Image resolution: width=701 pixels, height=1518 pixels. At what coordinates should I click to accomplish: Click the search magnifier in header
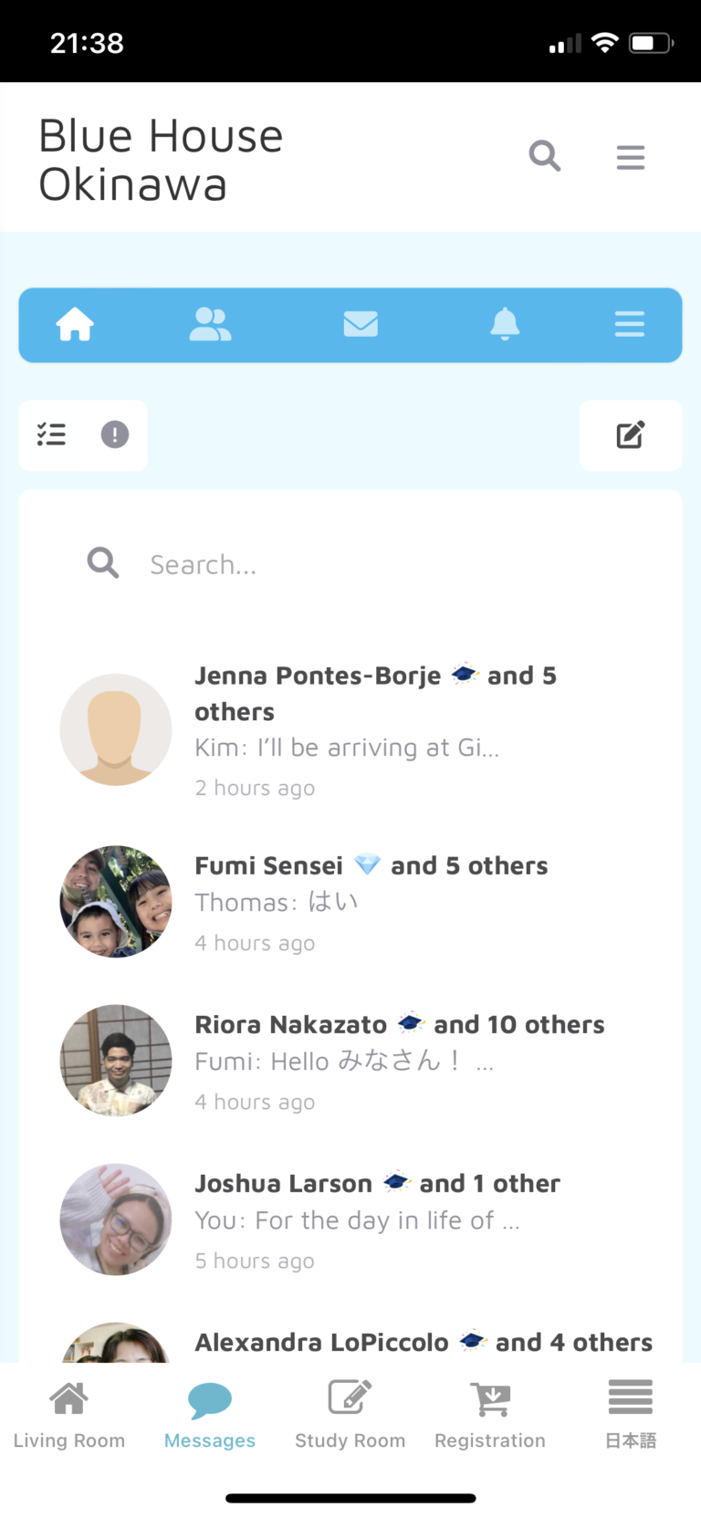(x=544, y=157)
